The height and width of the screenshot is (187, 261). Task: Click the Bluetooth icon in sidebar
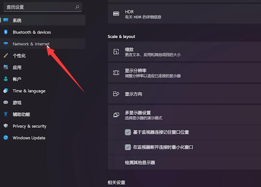click(x=6, y=32)
